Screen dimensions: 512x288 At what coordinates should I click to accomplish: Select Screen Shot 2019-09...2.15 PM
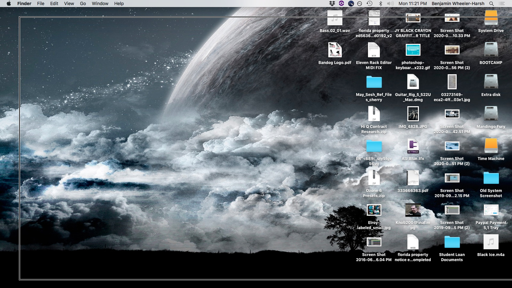pos(452,178)
